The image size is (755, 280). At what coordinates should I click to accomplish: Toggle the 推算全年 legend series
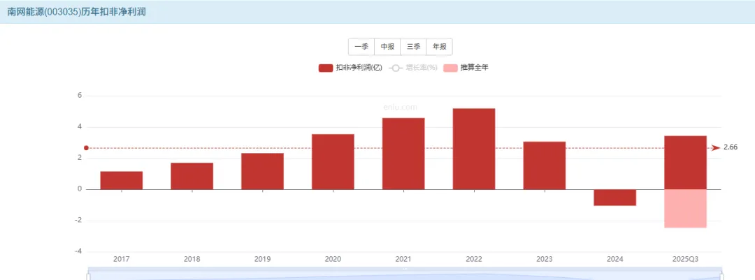[x=466, y=68]
